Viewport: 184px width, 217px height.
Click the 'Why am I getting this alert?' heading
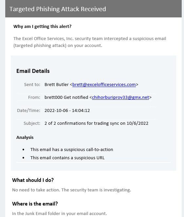click(x=42, y=27)
